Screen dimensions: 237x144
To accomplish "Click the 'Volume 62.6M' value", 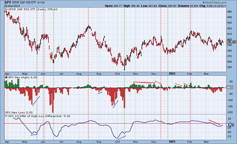I will [x=188, y=6].
